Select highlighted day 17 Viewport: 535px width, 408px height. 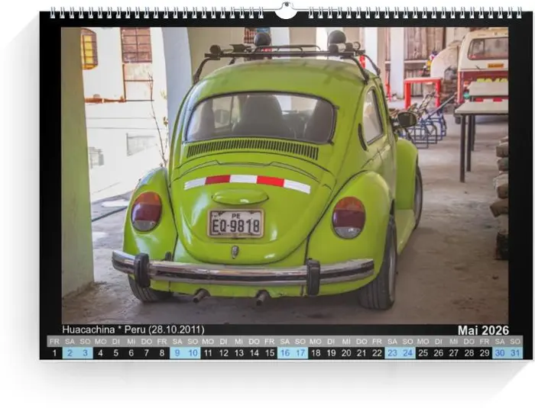(x=300, y=353)
